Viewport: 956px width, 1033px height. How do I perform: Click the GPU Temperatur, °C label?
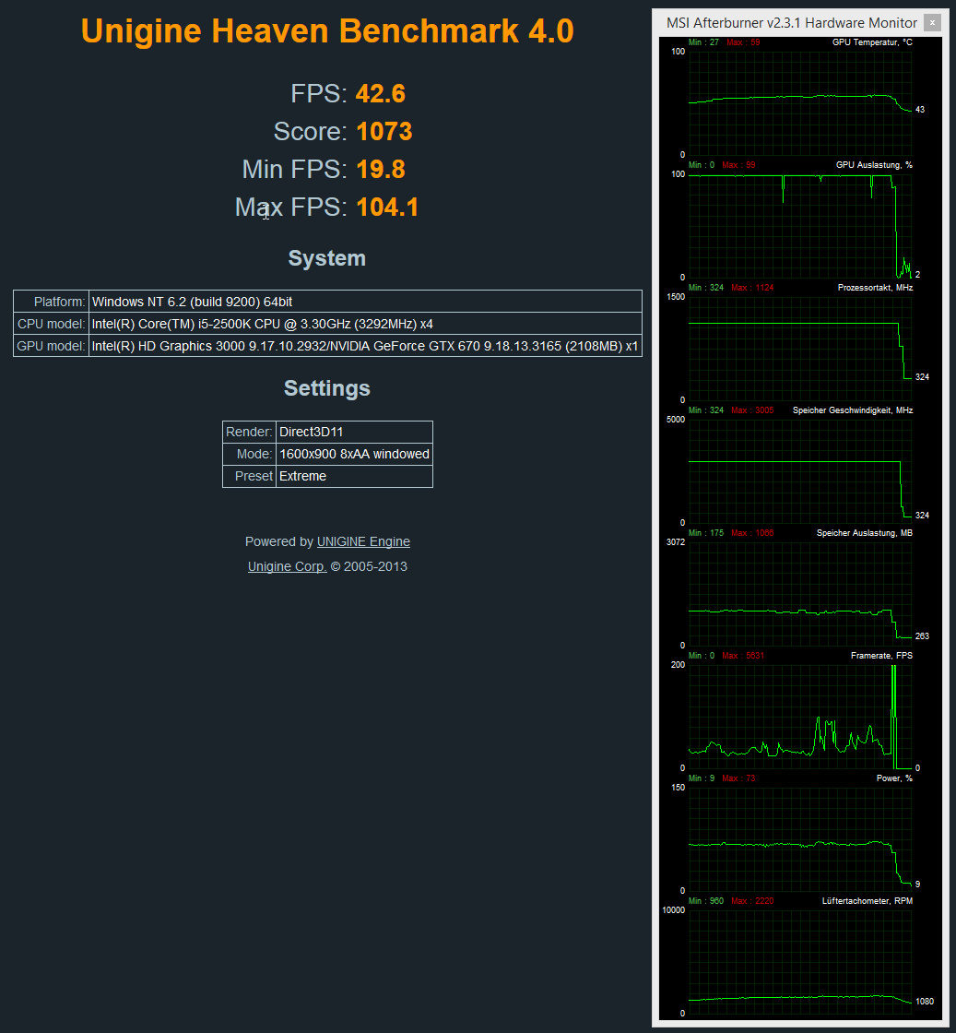[x=872, y=42]
